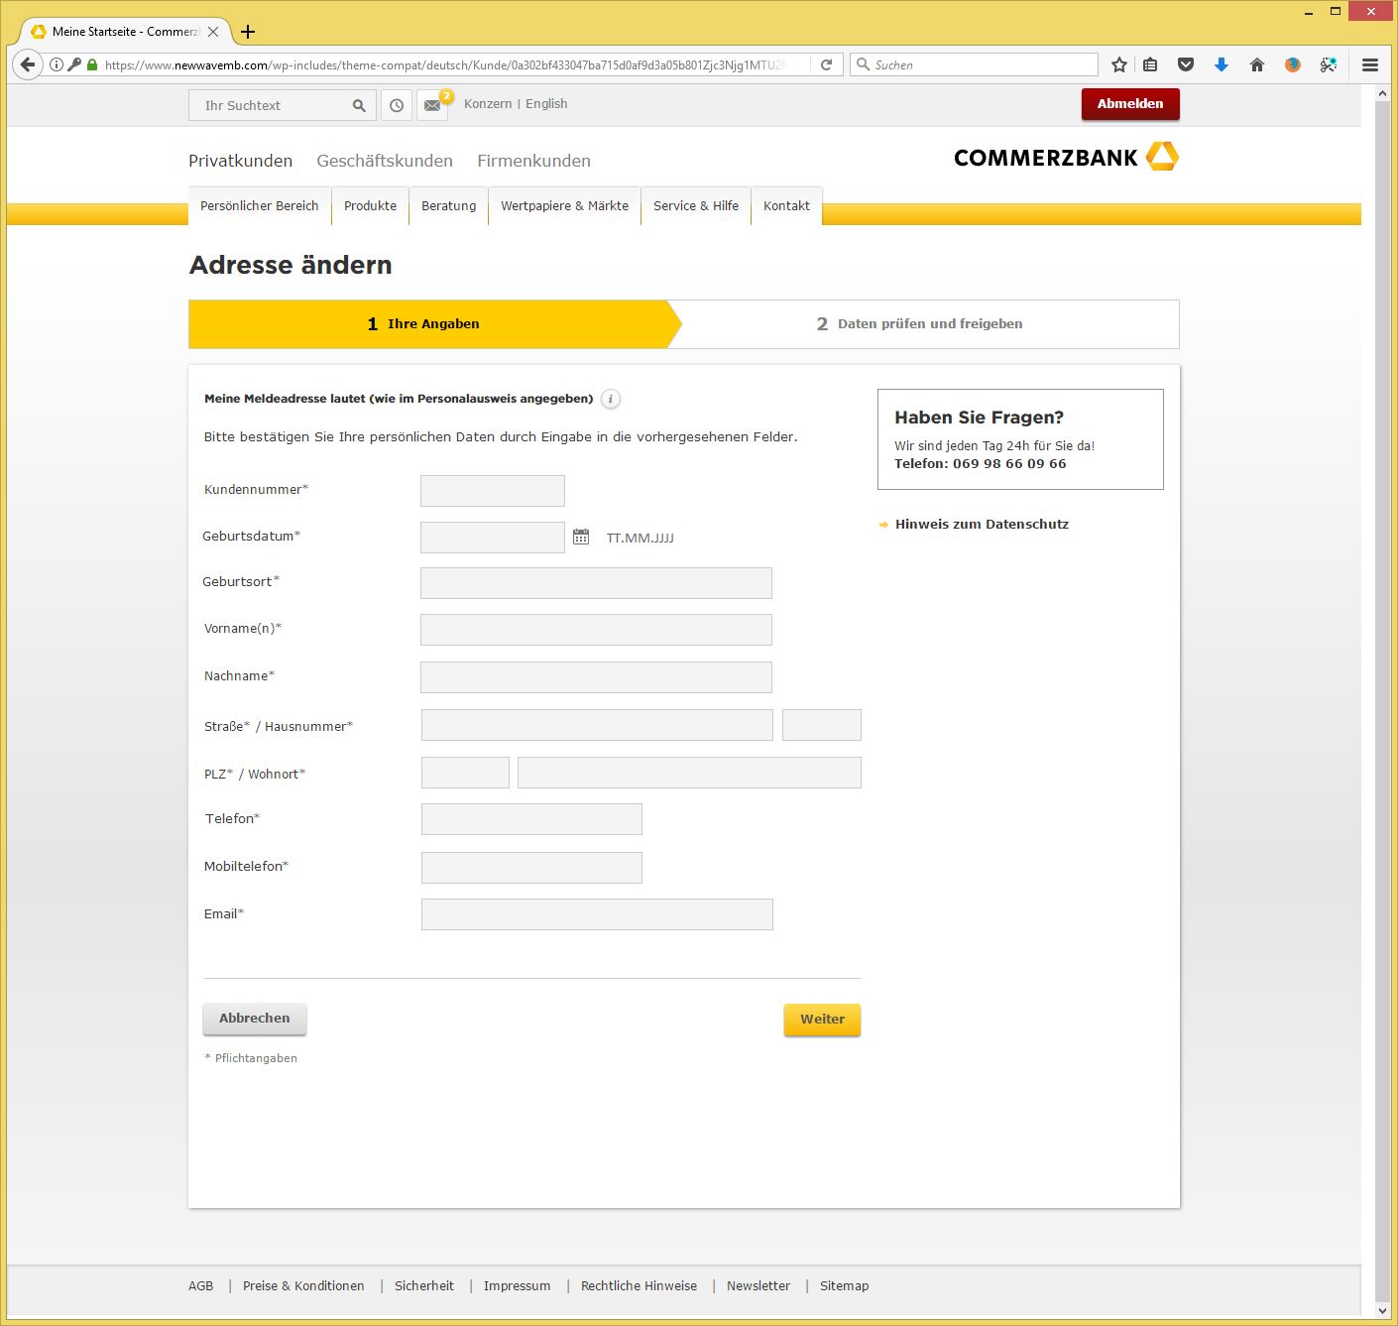Click the info icon next to Meldeadresse heading
The image size is (1398, 1326).
pos(611,399)
